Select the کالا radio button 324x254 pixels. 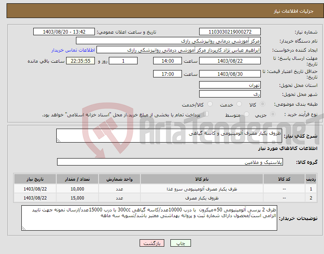[263, 104]
